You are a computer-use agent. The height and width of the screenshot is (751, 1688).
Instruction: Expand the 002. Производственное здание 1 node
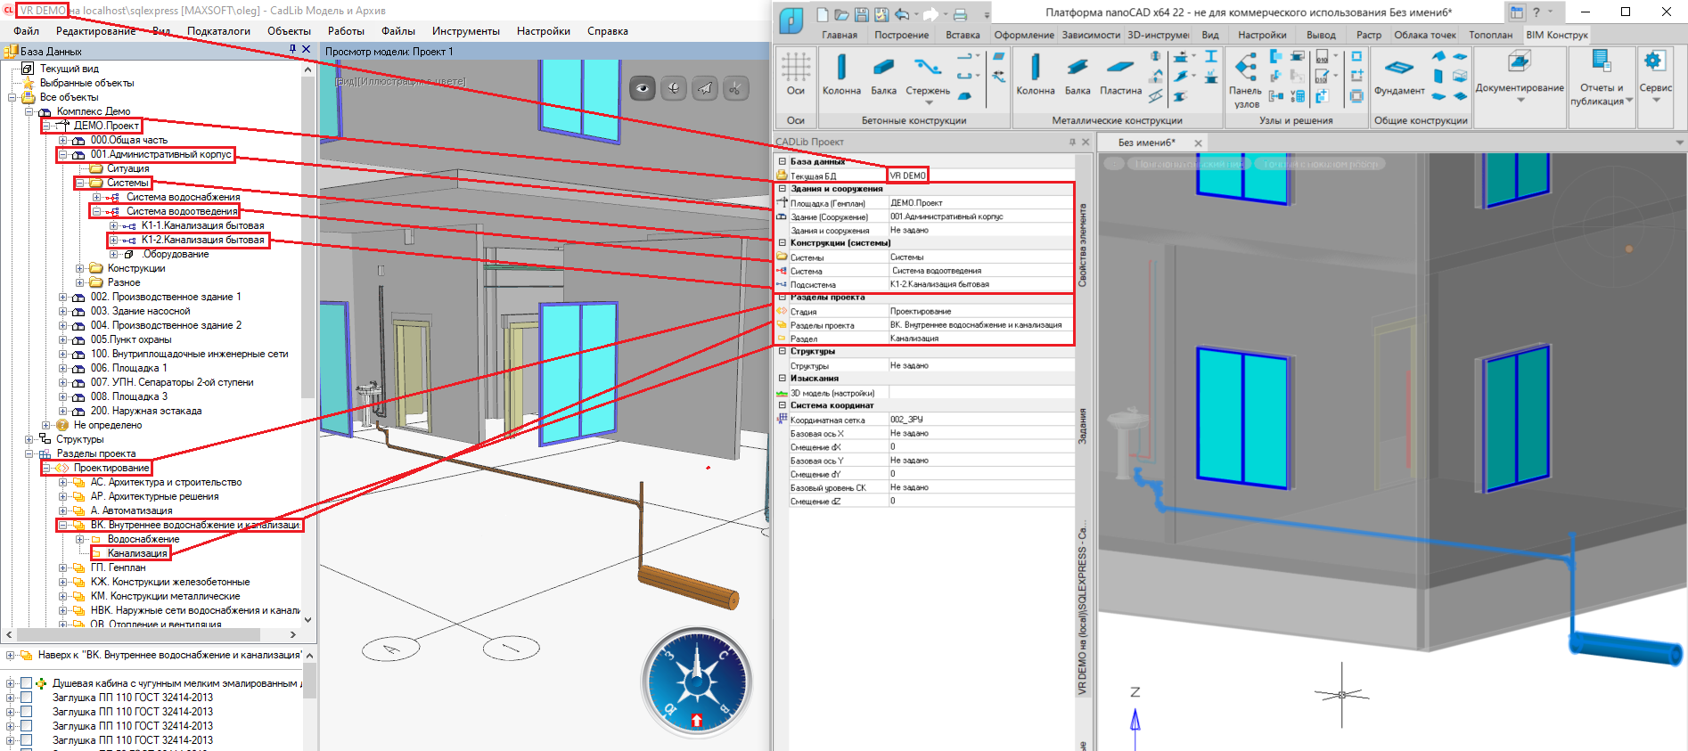63,297
